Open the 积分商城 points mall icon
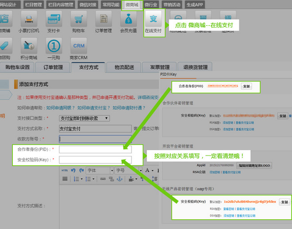The image size is (292, 229). click(29, 48)
